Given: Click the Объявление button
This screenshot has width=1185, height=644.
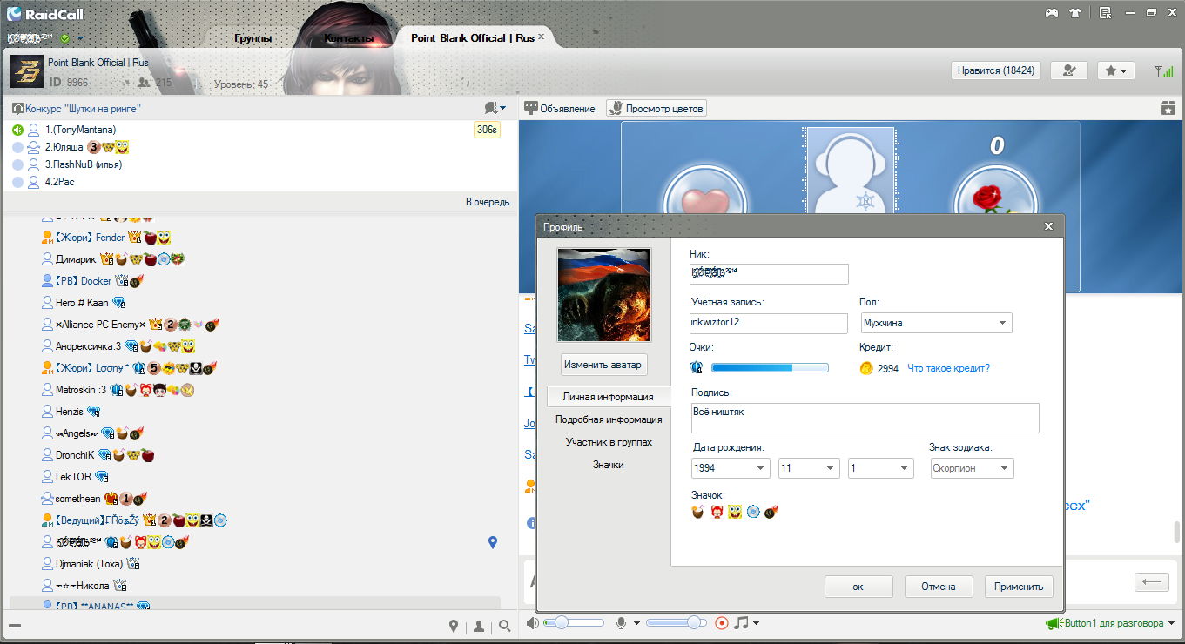Looking at the screenshot, I should point(559,108).
